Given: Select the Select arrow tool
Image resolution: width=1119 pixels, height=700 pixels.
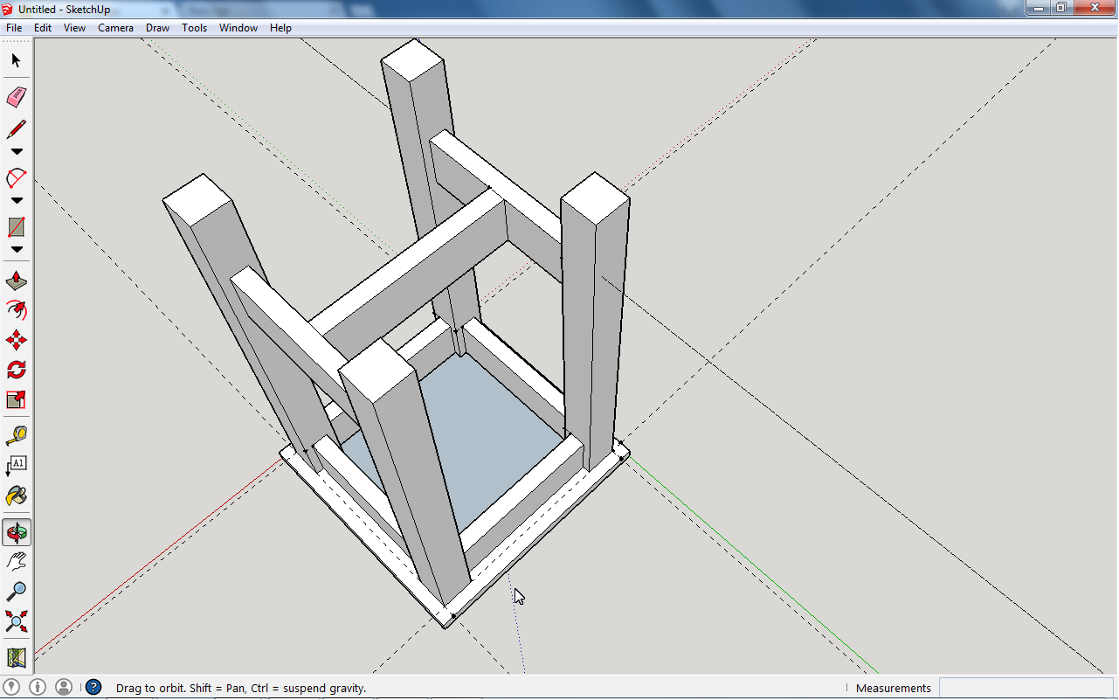Looking at the screenshot, I should pyautogui.click(x=15, y=60).
